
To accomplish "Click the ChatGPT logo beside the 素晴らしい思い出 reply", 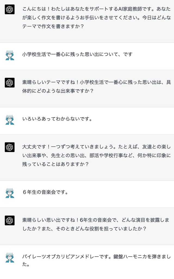I will point(10,220).
